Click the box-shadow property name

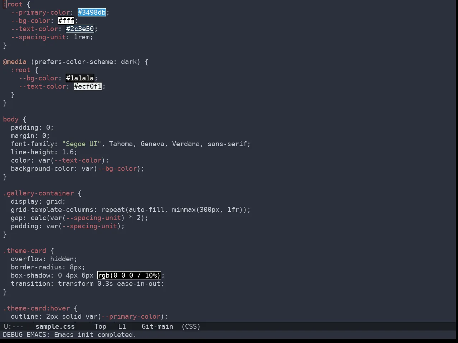tap(30, 275)
